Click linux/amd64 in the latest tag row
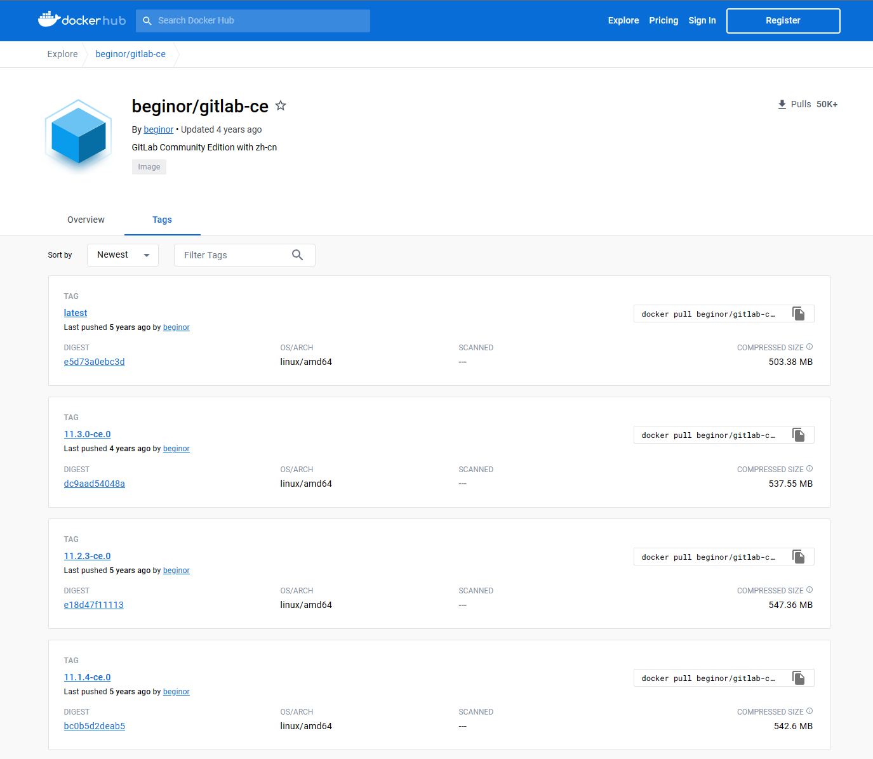 (306, 362)
